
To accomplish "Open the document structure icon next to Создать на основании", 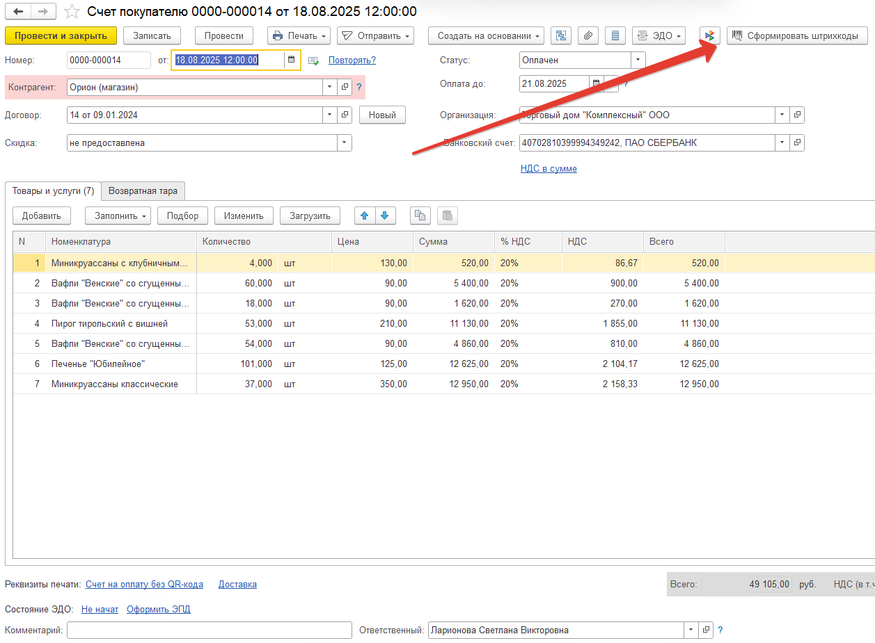I will (561, 35).
